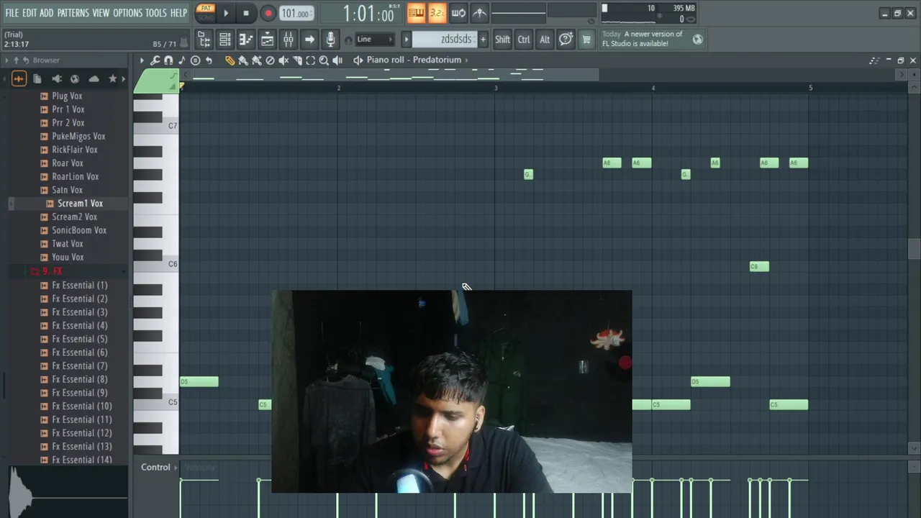Select the Paint brush tool
Viewport: 921px width, 518px height.
(243, 60)
